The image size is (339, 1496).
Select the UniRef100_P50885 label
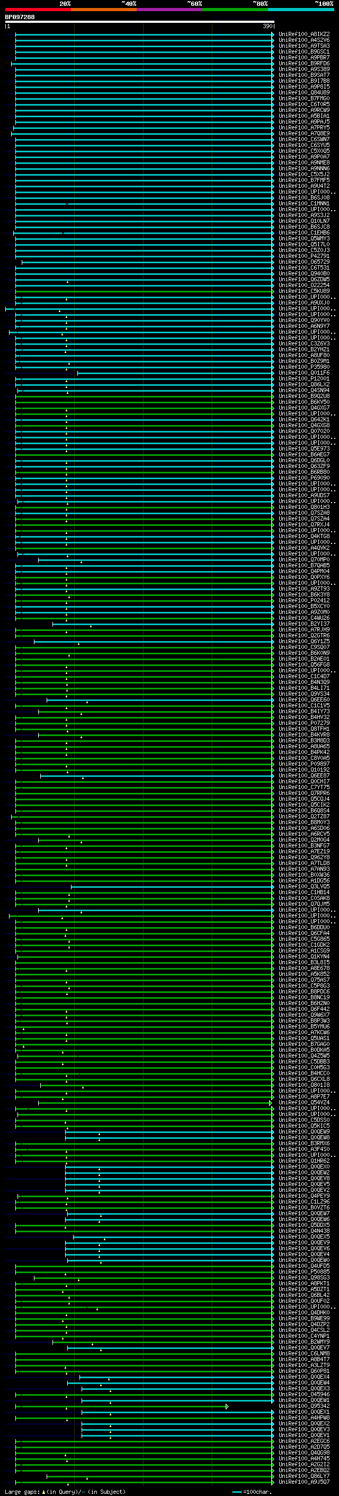[x=304, y=1272]
